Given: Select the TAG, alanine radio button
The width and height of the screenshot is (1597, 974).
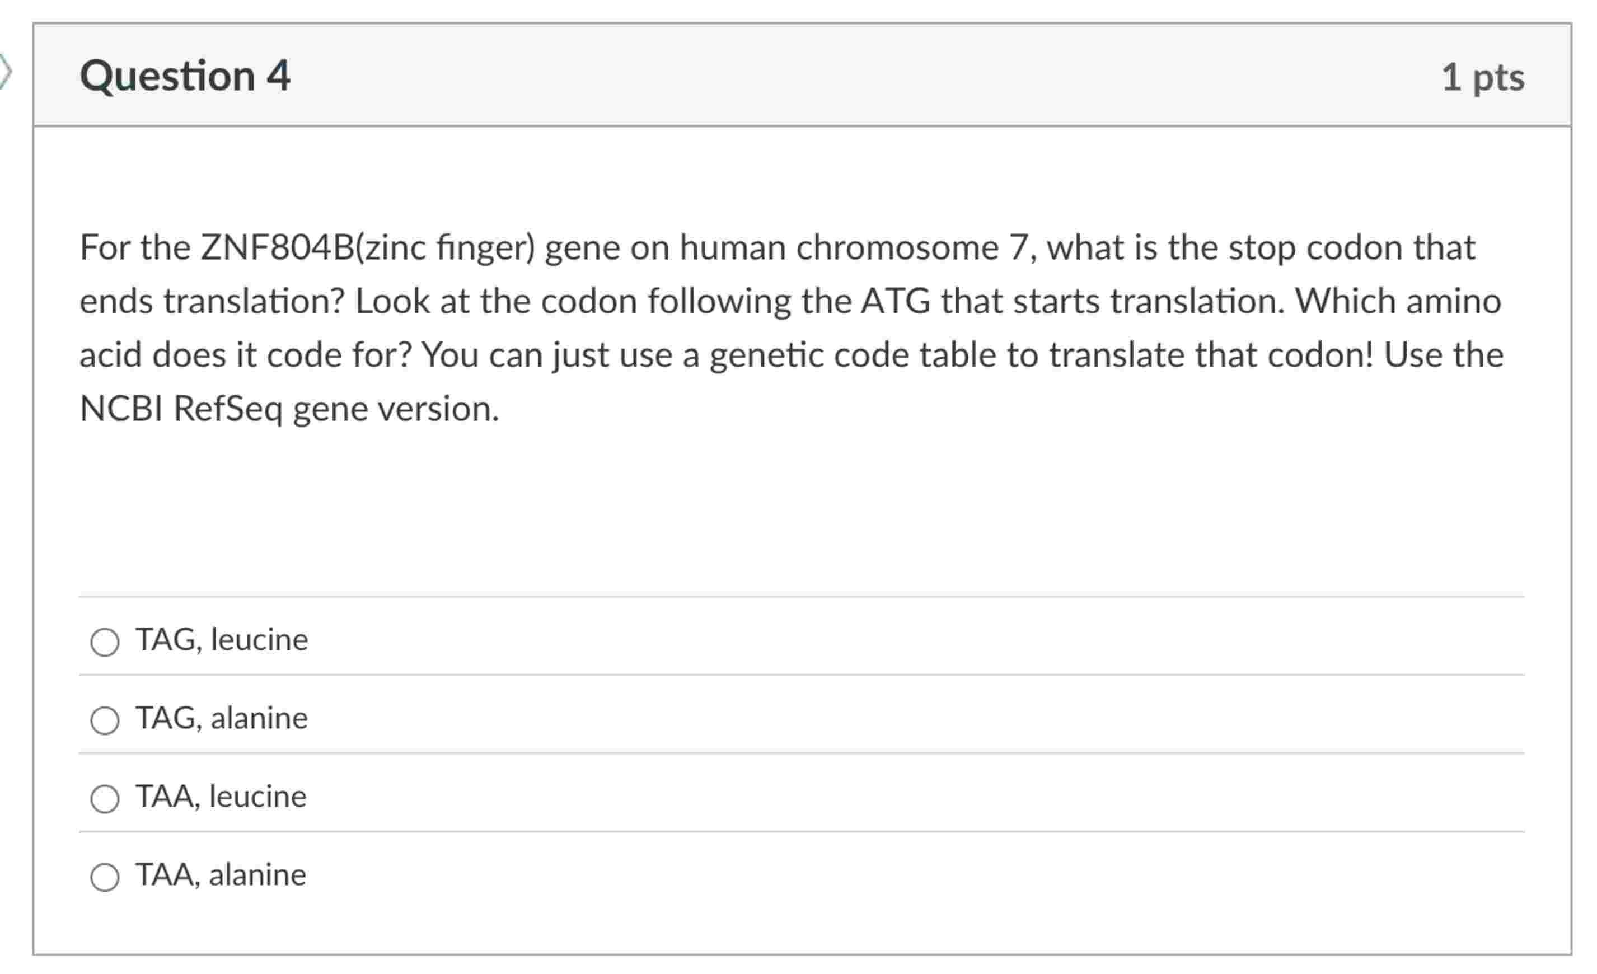Looking at the screenshot, I should [106, 720].
